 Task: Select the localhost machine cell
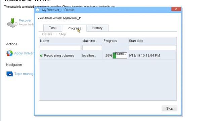[x=89, y=55]
